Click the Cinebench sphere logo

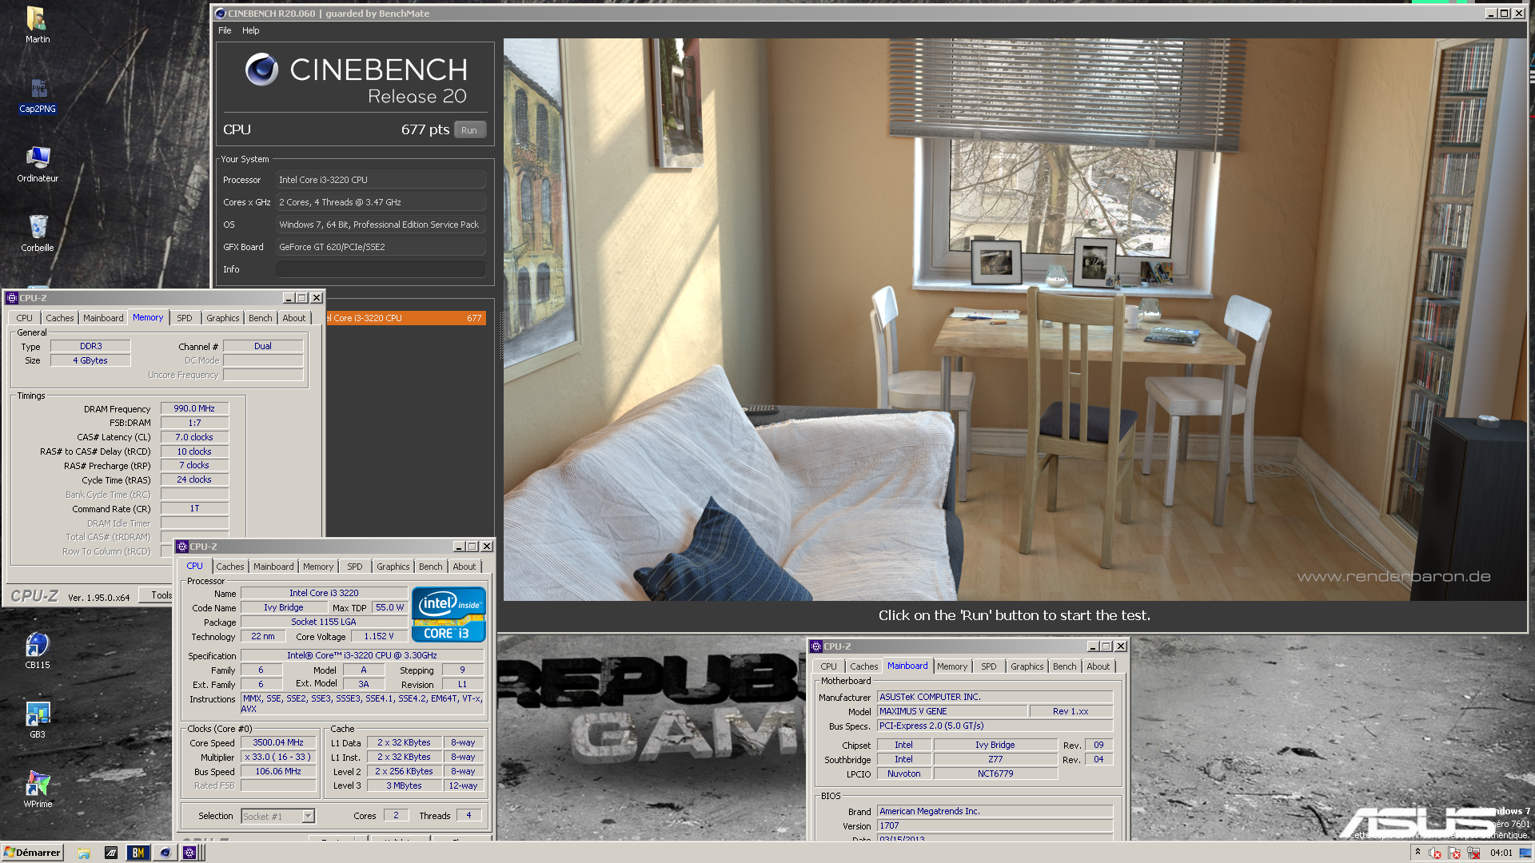261,70
